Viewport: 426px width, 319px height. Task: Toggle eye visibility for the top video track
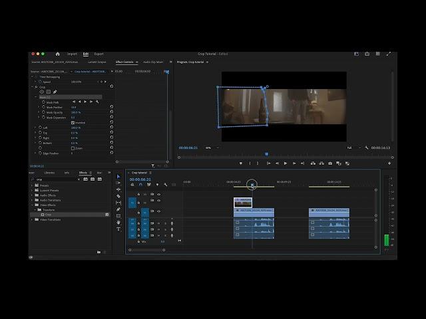(159, 194)
